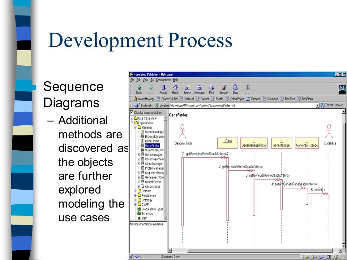The width and height of the screenshot is (347, 260).
Task: Open the Contact bookmark
Action: point(203,99)
